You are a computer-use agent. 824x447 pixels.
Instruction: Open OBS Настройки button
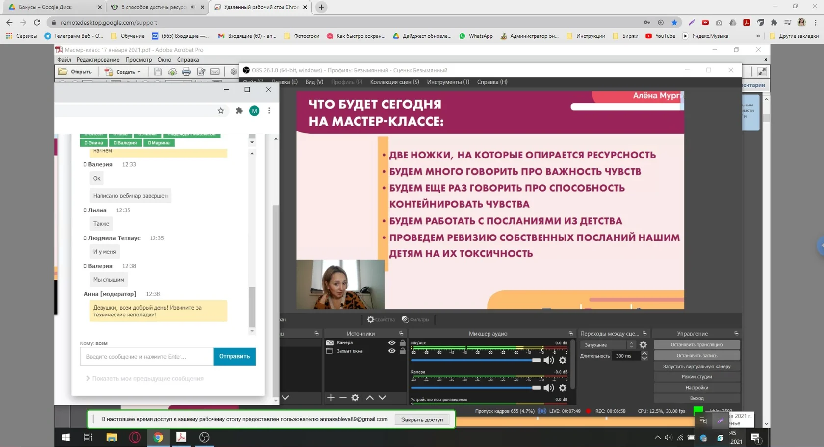696,388
